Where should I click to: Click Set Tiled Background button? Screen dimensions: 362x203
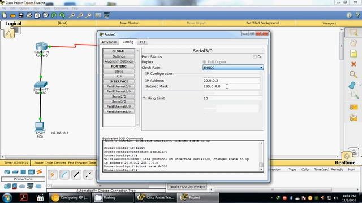pyautogui.click(x=262, y=23)
